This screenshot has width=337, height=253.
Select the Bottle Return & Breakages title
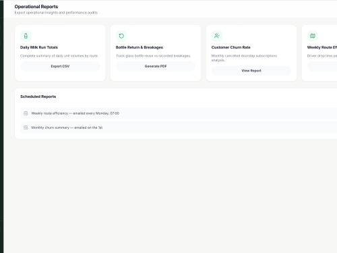click(140, 47)
